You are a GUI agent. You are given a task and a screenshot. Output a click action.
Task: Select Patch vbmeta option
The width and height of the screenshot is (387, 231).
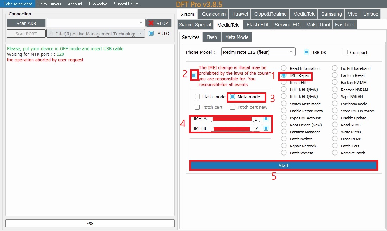click(284, 153)
